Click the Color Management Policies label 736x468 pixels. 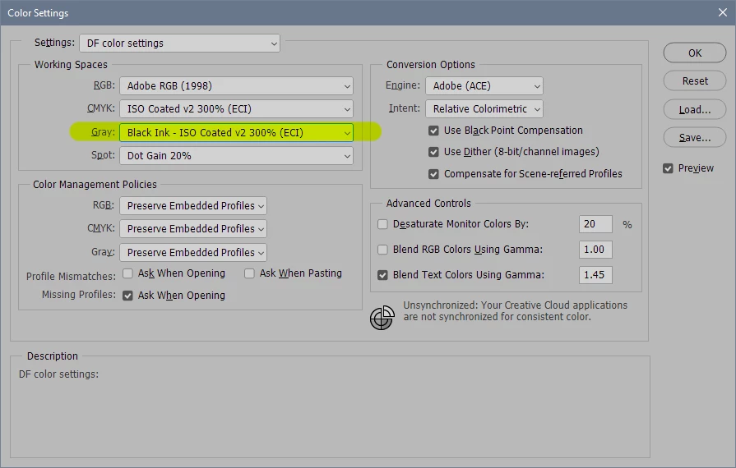pos(95,185)
